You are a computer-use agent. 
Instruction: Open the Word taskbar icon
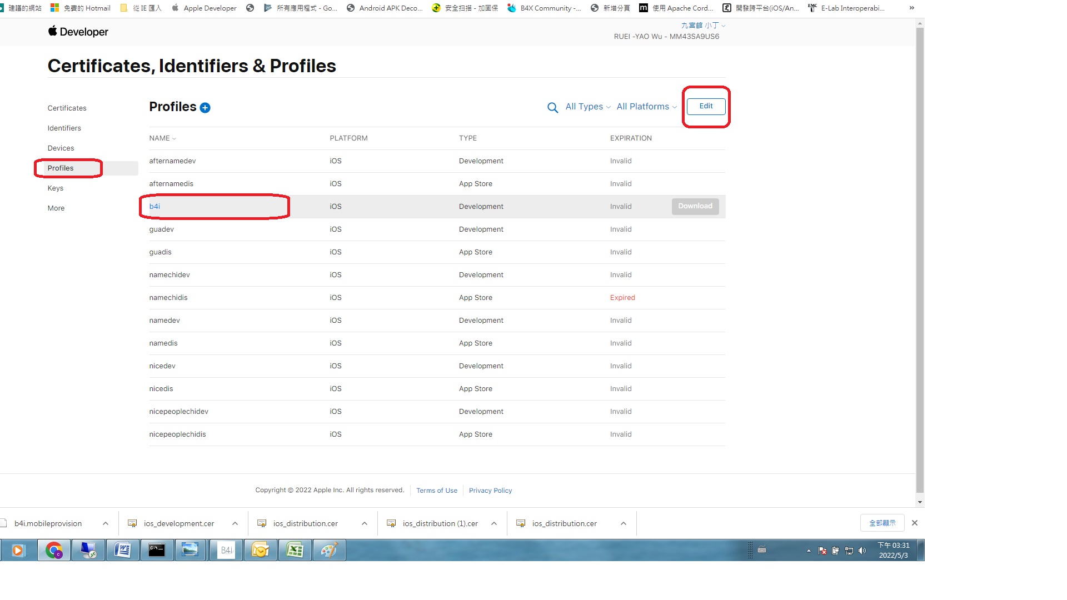click(122, 550)
